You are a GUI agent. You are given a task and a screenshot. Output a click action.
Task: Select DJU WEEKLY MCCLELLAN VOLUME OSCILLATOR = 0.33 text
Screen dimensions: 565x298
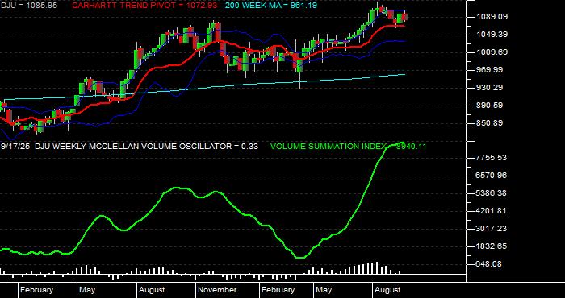pos(146,147)
